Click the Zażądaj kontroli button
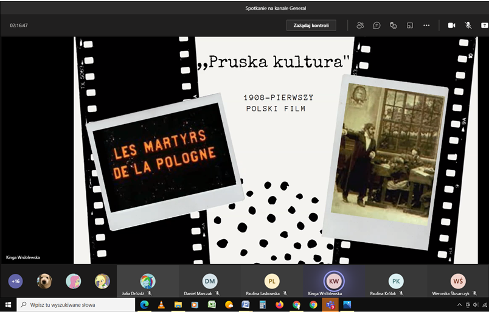 coord(311,26)
